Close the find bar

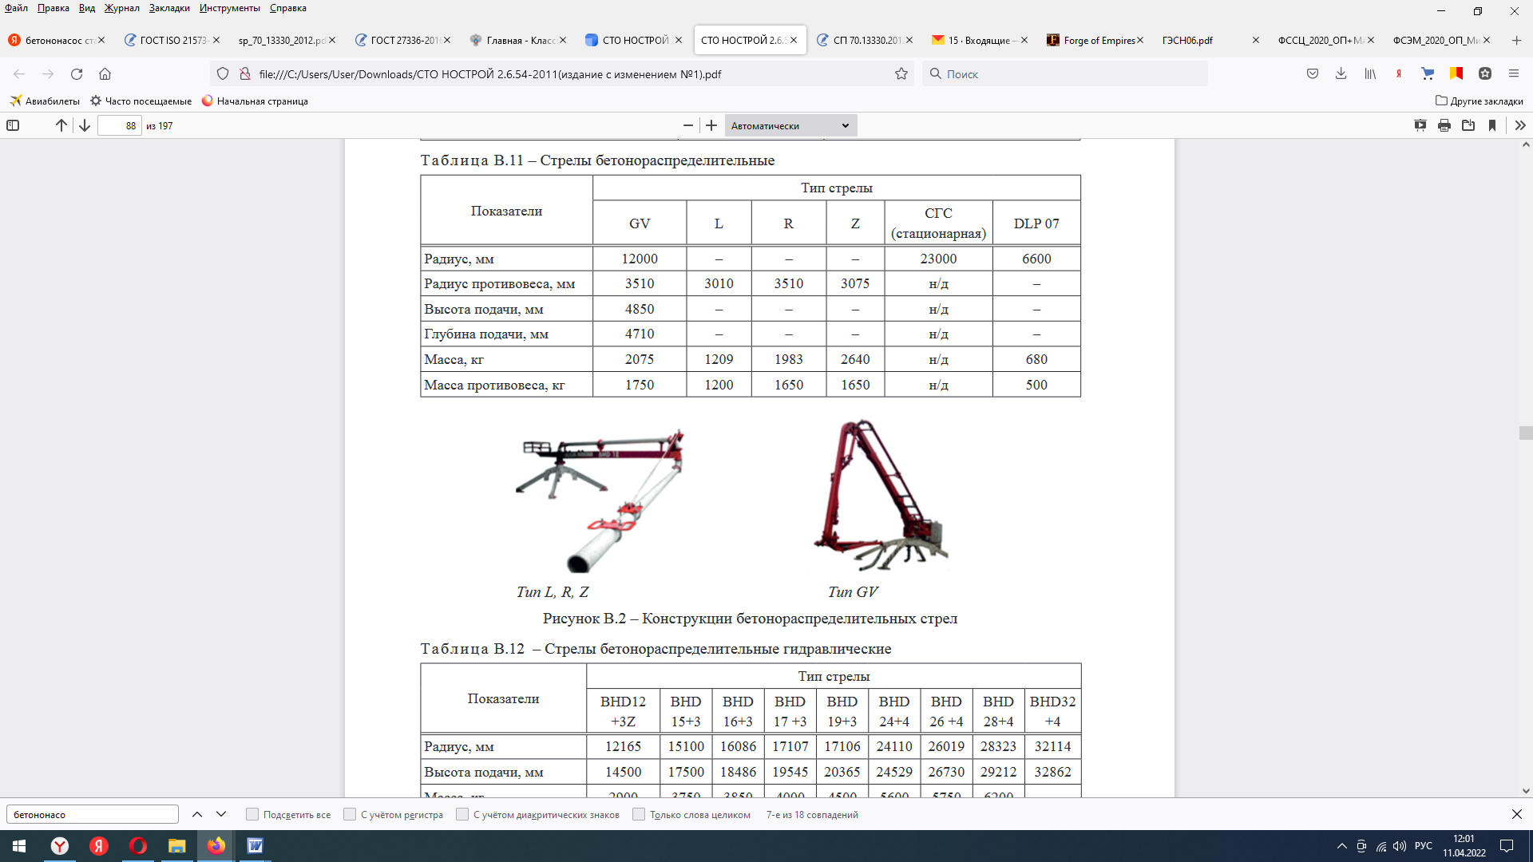click(x=1517, y=814)
